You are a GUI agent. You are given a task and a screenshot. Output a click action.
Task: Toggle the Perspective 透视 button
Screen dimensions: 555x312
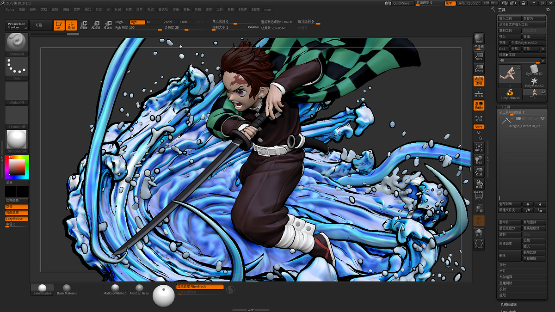click(479, 81)
